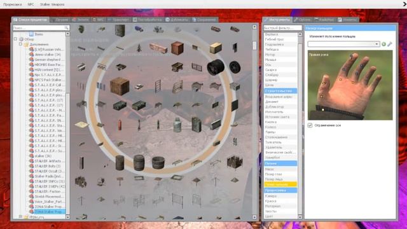Select the highlighted finger poser tool
407x229 pixels.
pos(280,184)
